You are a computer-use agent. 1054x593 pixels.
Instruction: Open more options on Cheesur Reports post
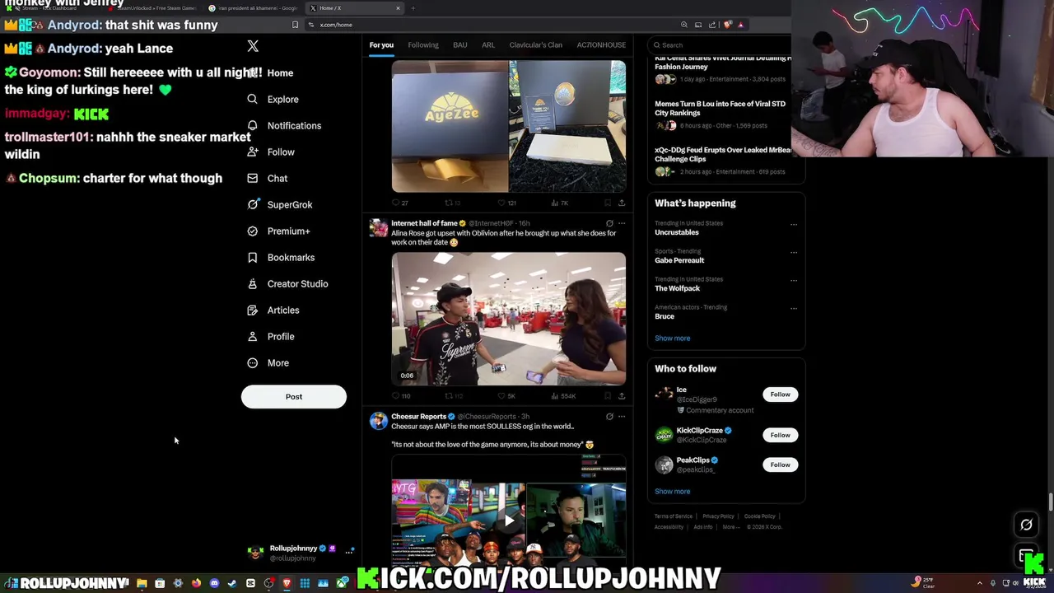(622, 417)
